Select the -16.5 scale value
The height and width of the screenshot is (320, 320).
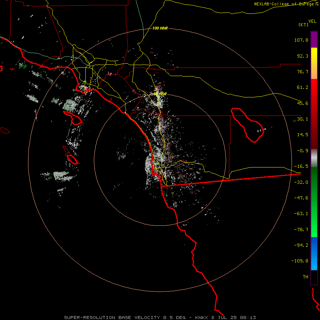coord(301,166)
